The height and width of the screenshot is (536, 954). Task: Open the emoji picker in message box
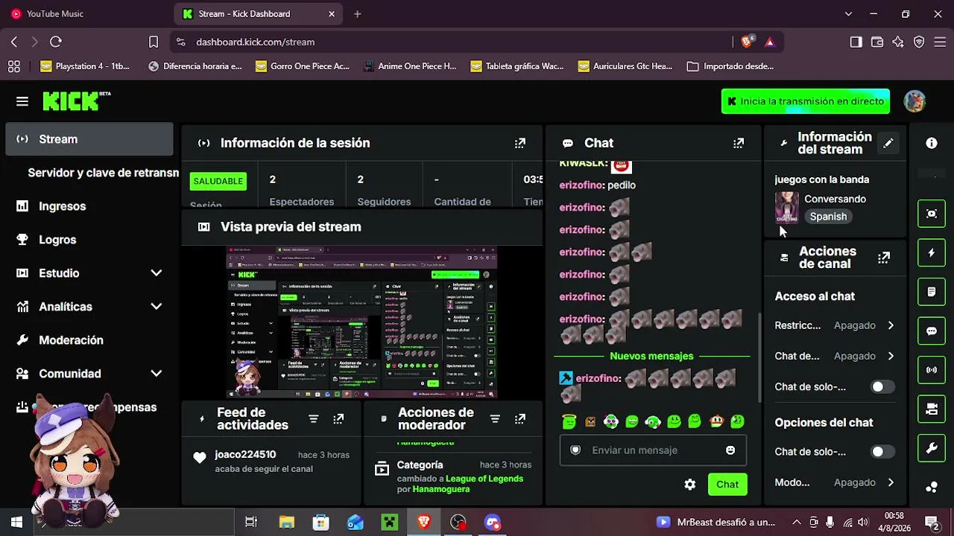click(730, 450)
